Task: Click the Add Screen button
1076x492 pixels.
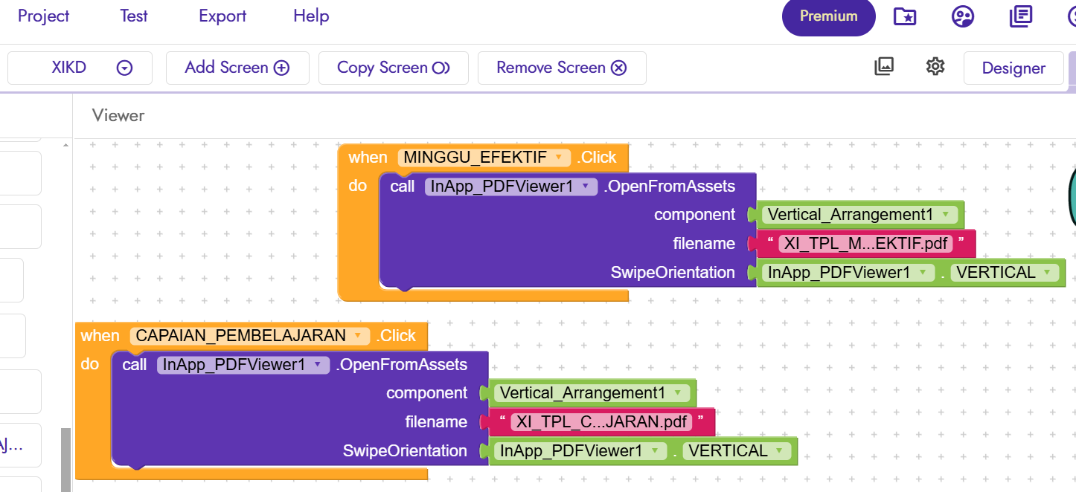Action: (x=237, y=68)
